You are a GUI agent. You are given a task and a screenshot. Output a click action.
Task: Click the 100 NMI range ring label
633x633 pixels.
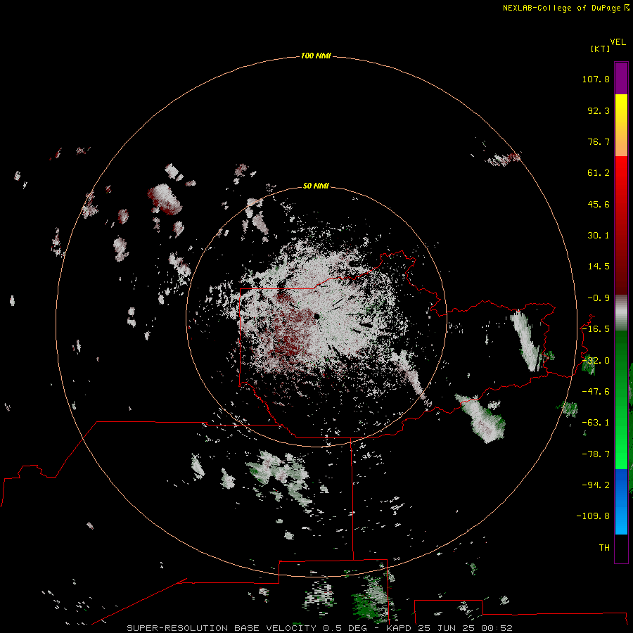click(x=316, y=56)
